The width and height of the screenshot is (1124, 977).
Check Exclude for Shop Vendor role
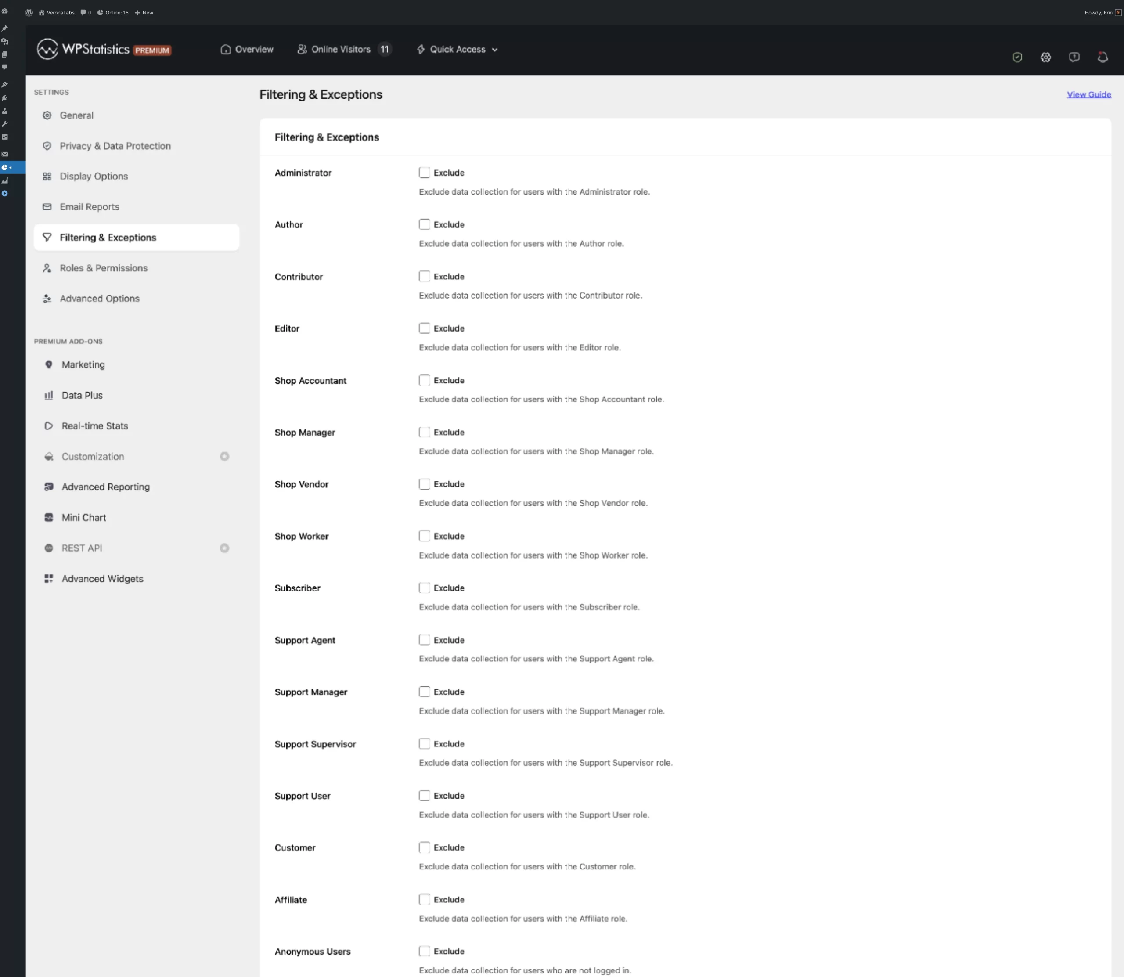pyautogui.click(x=424, y=484)
